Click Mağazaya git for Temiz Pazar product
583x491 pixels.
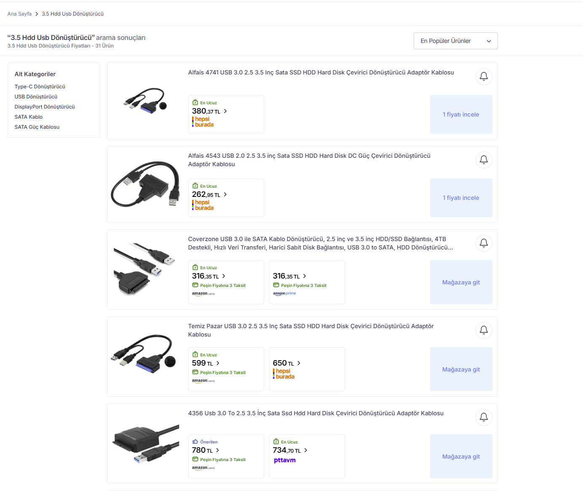461,369
